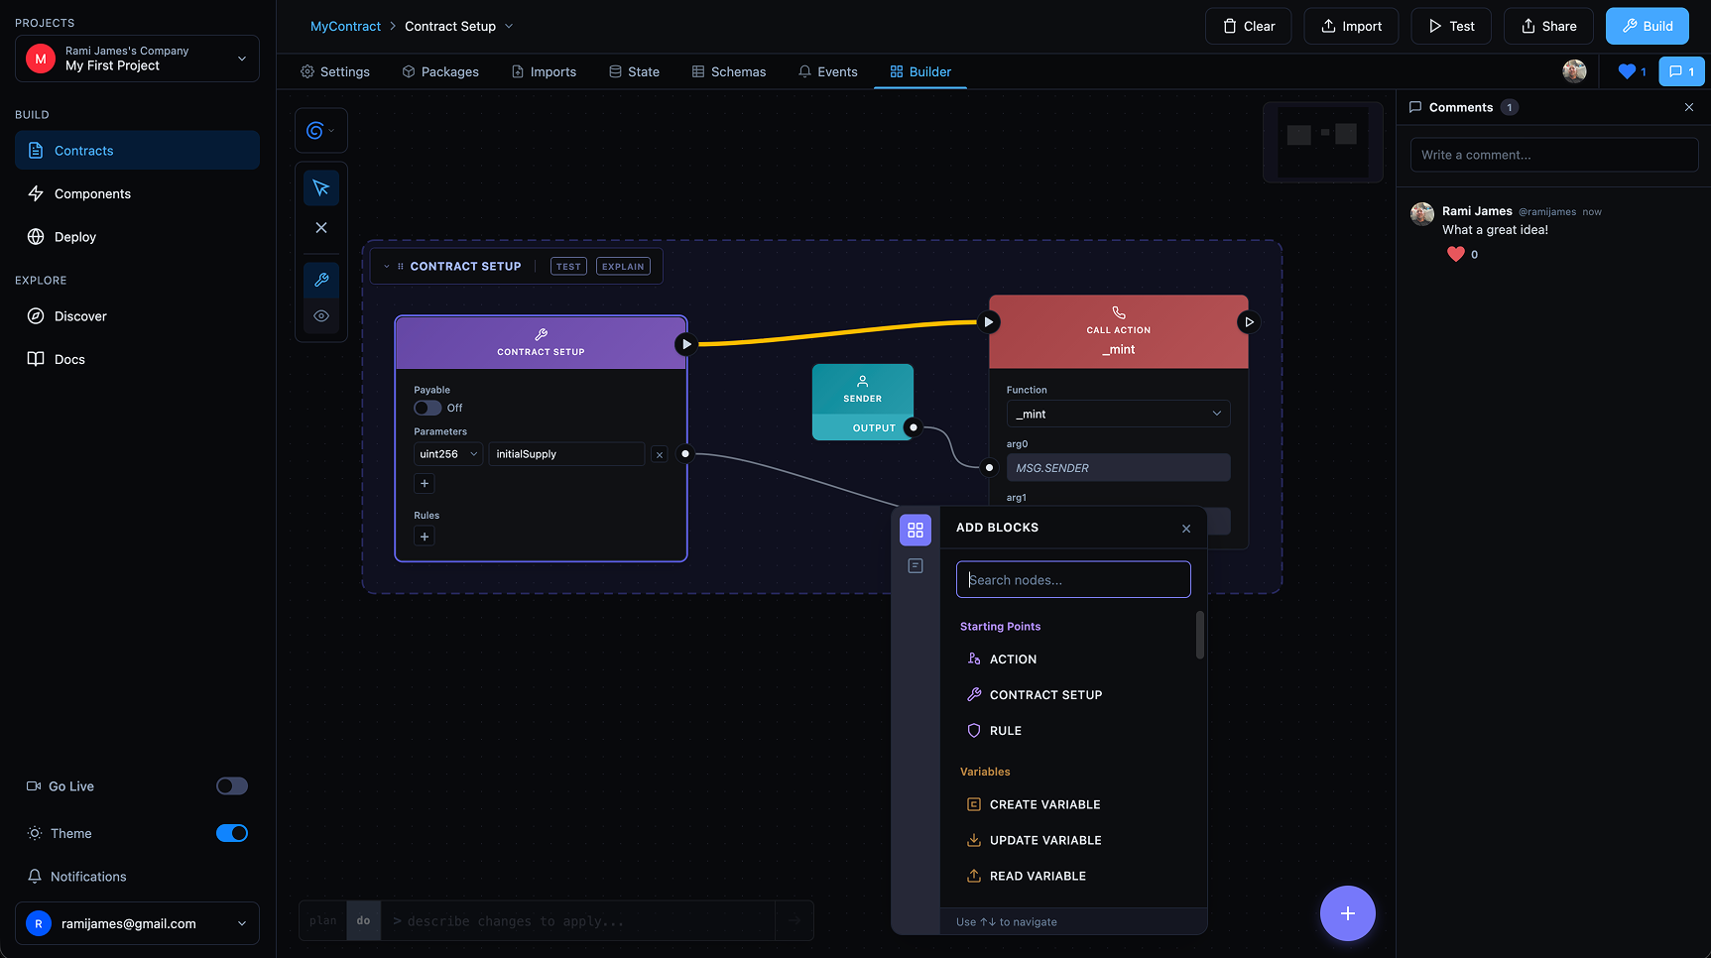Screen dimensions: 1711x958
Task: Remove the initialSupply parameter
Action: point(660,455)
